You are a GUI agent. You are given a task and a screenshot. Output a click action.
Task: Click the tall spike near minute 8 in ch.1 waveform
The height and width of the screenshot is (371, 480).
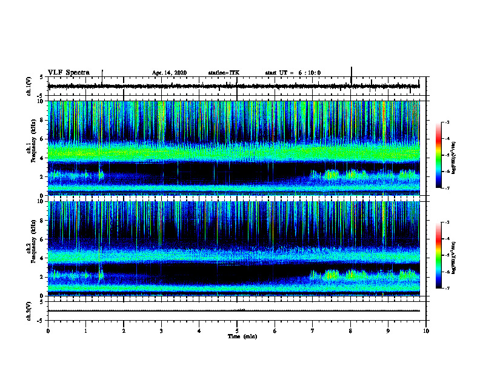[352, 76]
